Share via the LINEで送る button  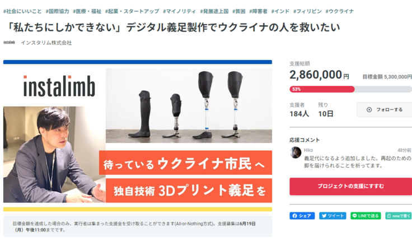pos(366,216)
